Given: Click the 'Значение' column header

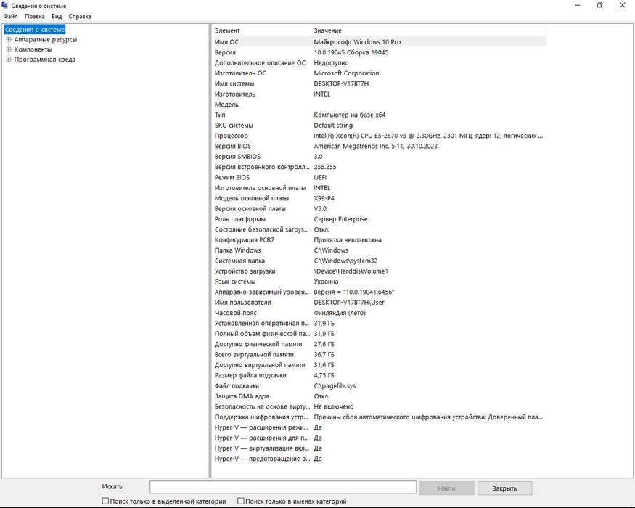Looking at the screenshot, I should [428, 30].
